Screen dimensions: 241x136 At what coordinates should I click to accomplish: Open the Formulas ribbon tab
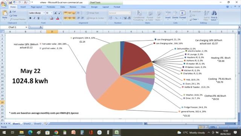coord(51,7)
